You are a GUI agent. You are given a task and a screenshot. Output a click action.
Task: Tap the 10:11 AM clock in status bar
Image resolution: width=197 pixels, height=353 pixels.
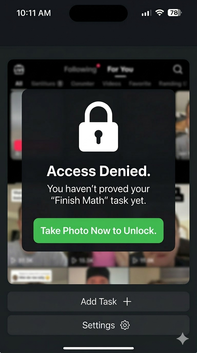34,13
